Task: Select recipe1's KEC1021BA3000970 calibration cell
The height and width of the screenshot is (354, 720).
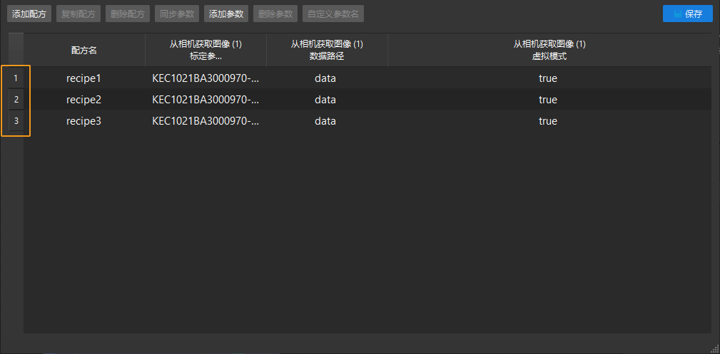Action: click(206, 78)
